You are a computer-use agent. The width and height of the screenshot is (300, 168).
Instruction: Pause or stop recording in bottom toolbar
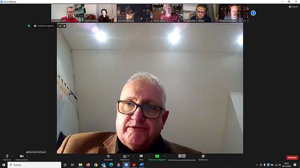tap(181, 157)
